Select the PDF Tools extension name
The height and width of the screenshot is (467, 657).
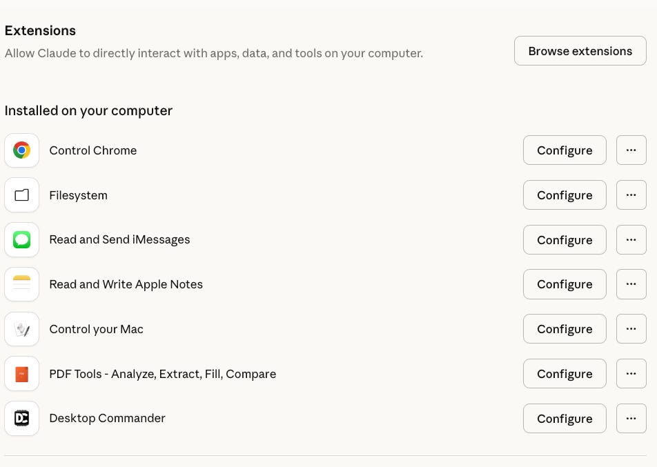162,374
